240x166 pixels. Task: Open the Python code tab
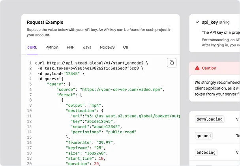pos(52,47)
